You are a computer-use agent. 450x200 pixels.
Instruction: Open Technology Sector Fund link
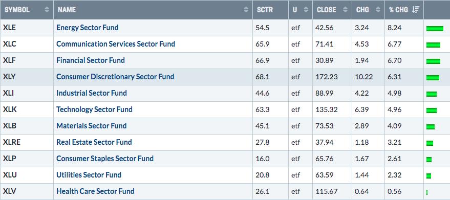tap(94, 109)
